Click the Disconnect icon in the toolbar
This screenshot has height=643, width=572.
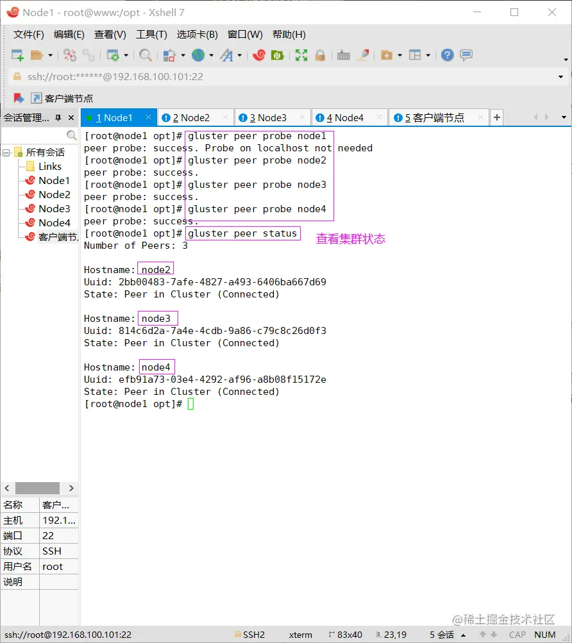(70, 55)
